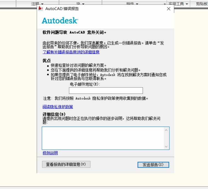
Task: Expand the 注释 ribbon panel dropdown
Action: tap(42, 4)
